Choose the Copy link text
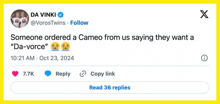 click(x=103, y=74)
